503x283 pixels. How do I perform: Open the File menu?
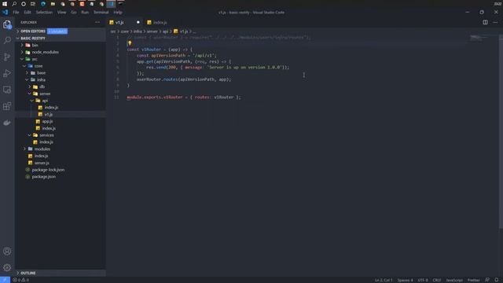pos(16,13)
